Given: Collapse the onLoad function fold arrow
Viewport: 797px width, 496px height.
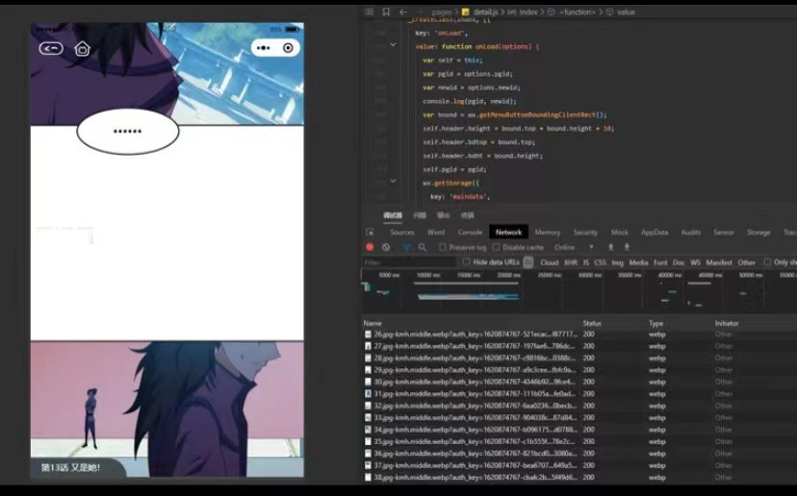Looking at the screenshot, I should (393, 44).
